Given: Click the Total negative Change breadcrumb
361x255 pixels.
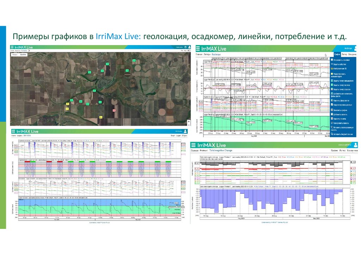Looking at the screenshot, I should [221, 151].
